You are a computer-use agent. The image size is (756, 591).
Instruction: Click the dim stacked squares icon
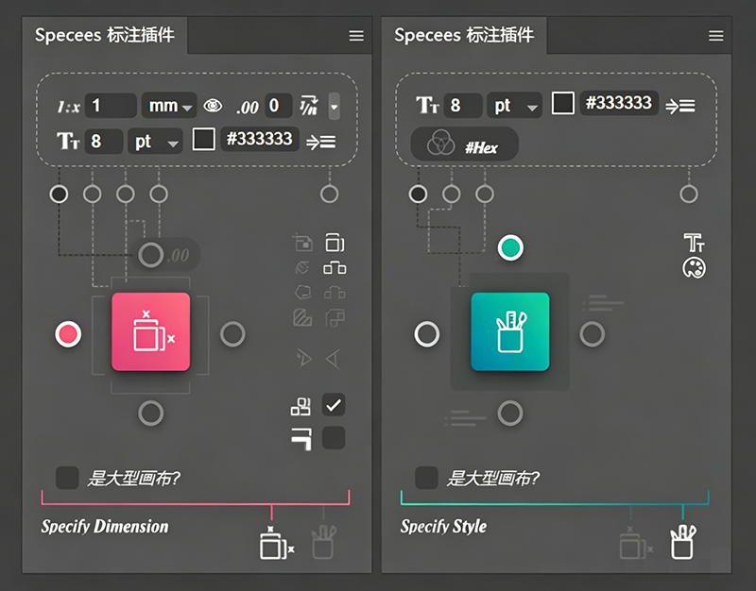[x=335, y=318]
